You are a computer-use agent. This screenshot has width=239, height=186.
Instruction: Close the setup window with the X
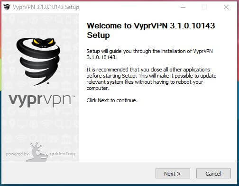(226, 7)
